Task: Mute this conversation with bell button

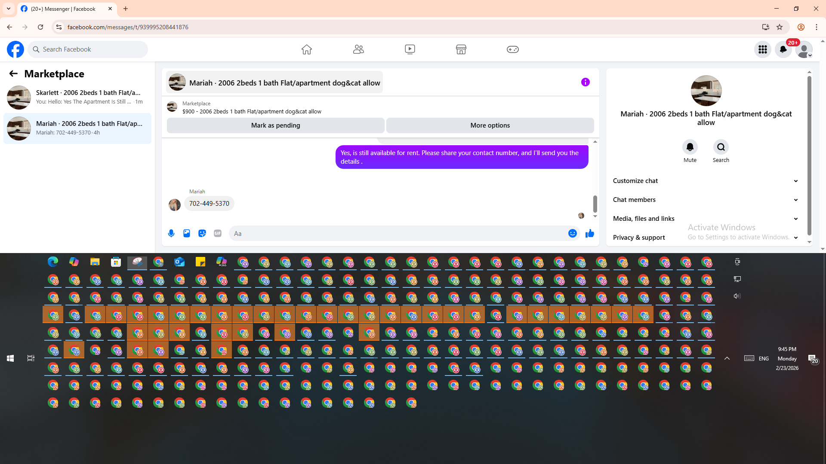Action: [690, 147]
